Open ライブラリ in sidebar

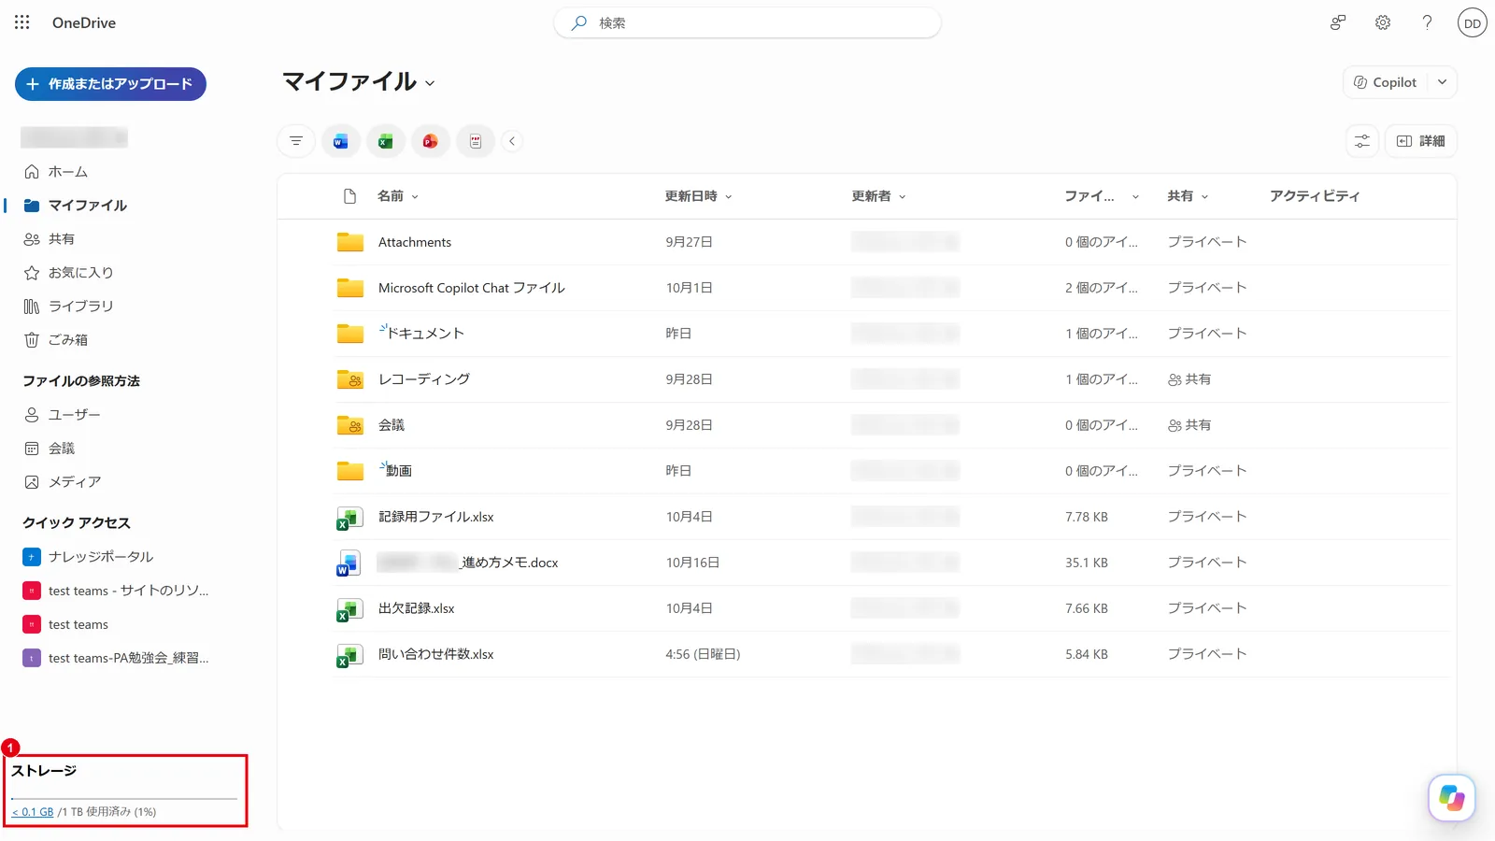coord(80,306)
